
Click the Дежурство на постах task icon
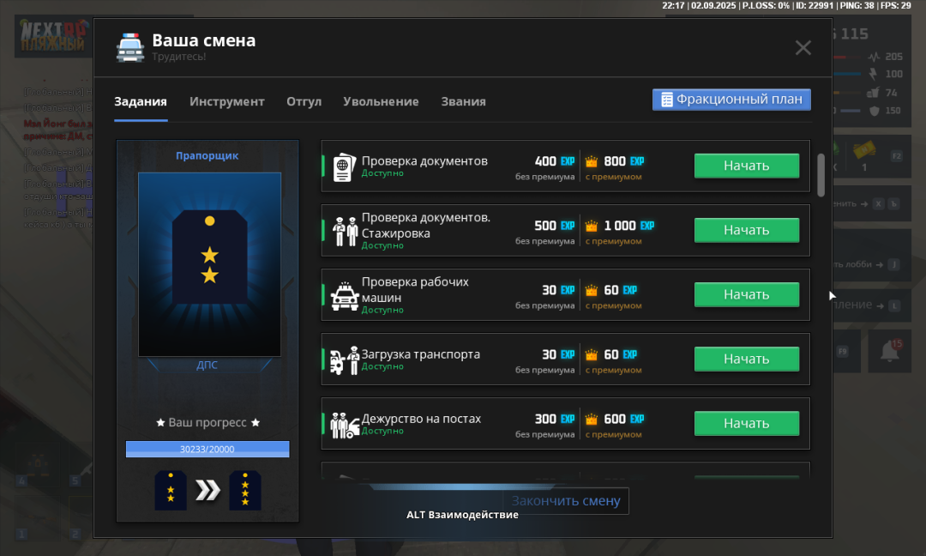pos(345,424)
